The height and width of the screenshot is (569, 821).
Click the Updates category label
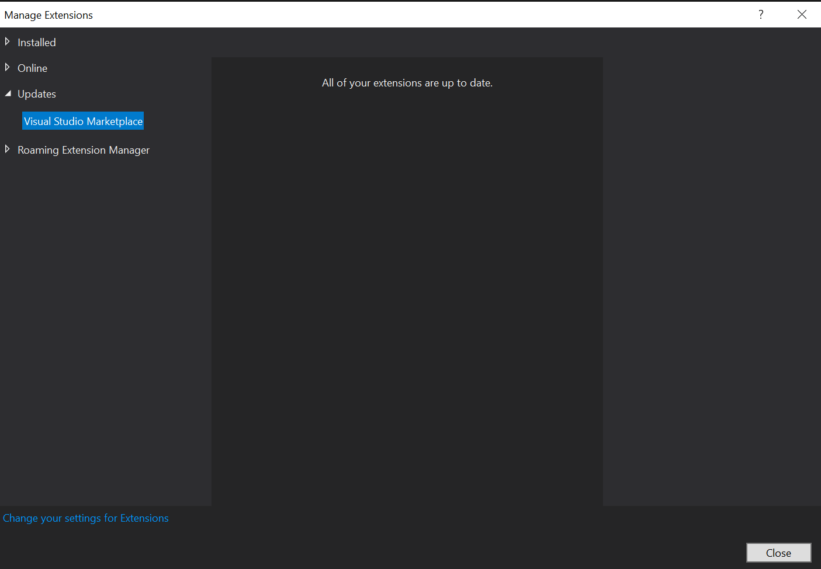pos(37,93)
